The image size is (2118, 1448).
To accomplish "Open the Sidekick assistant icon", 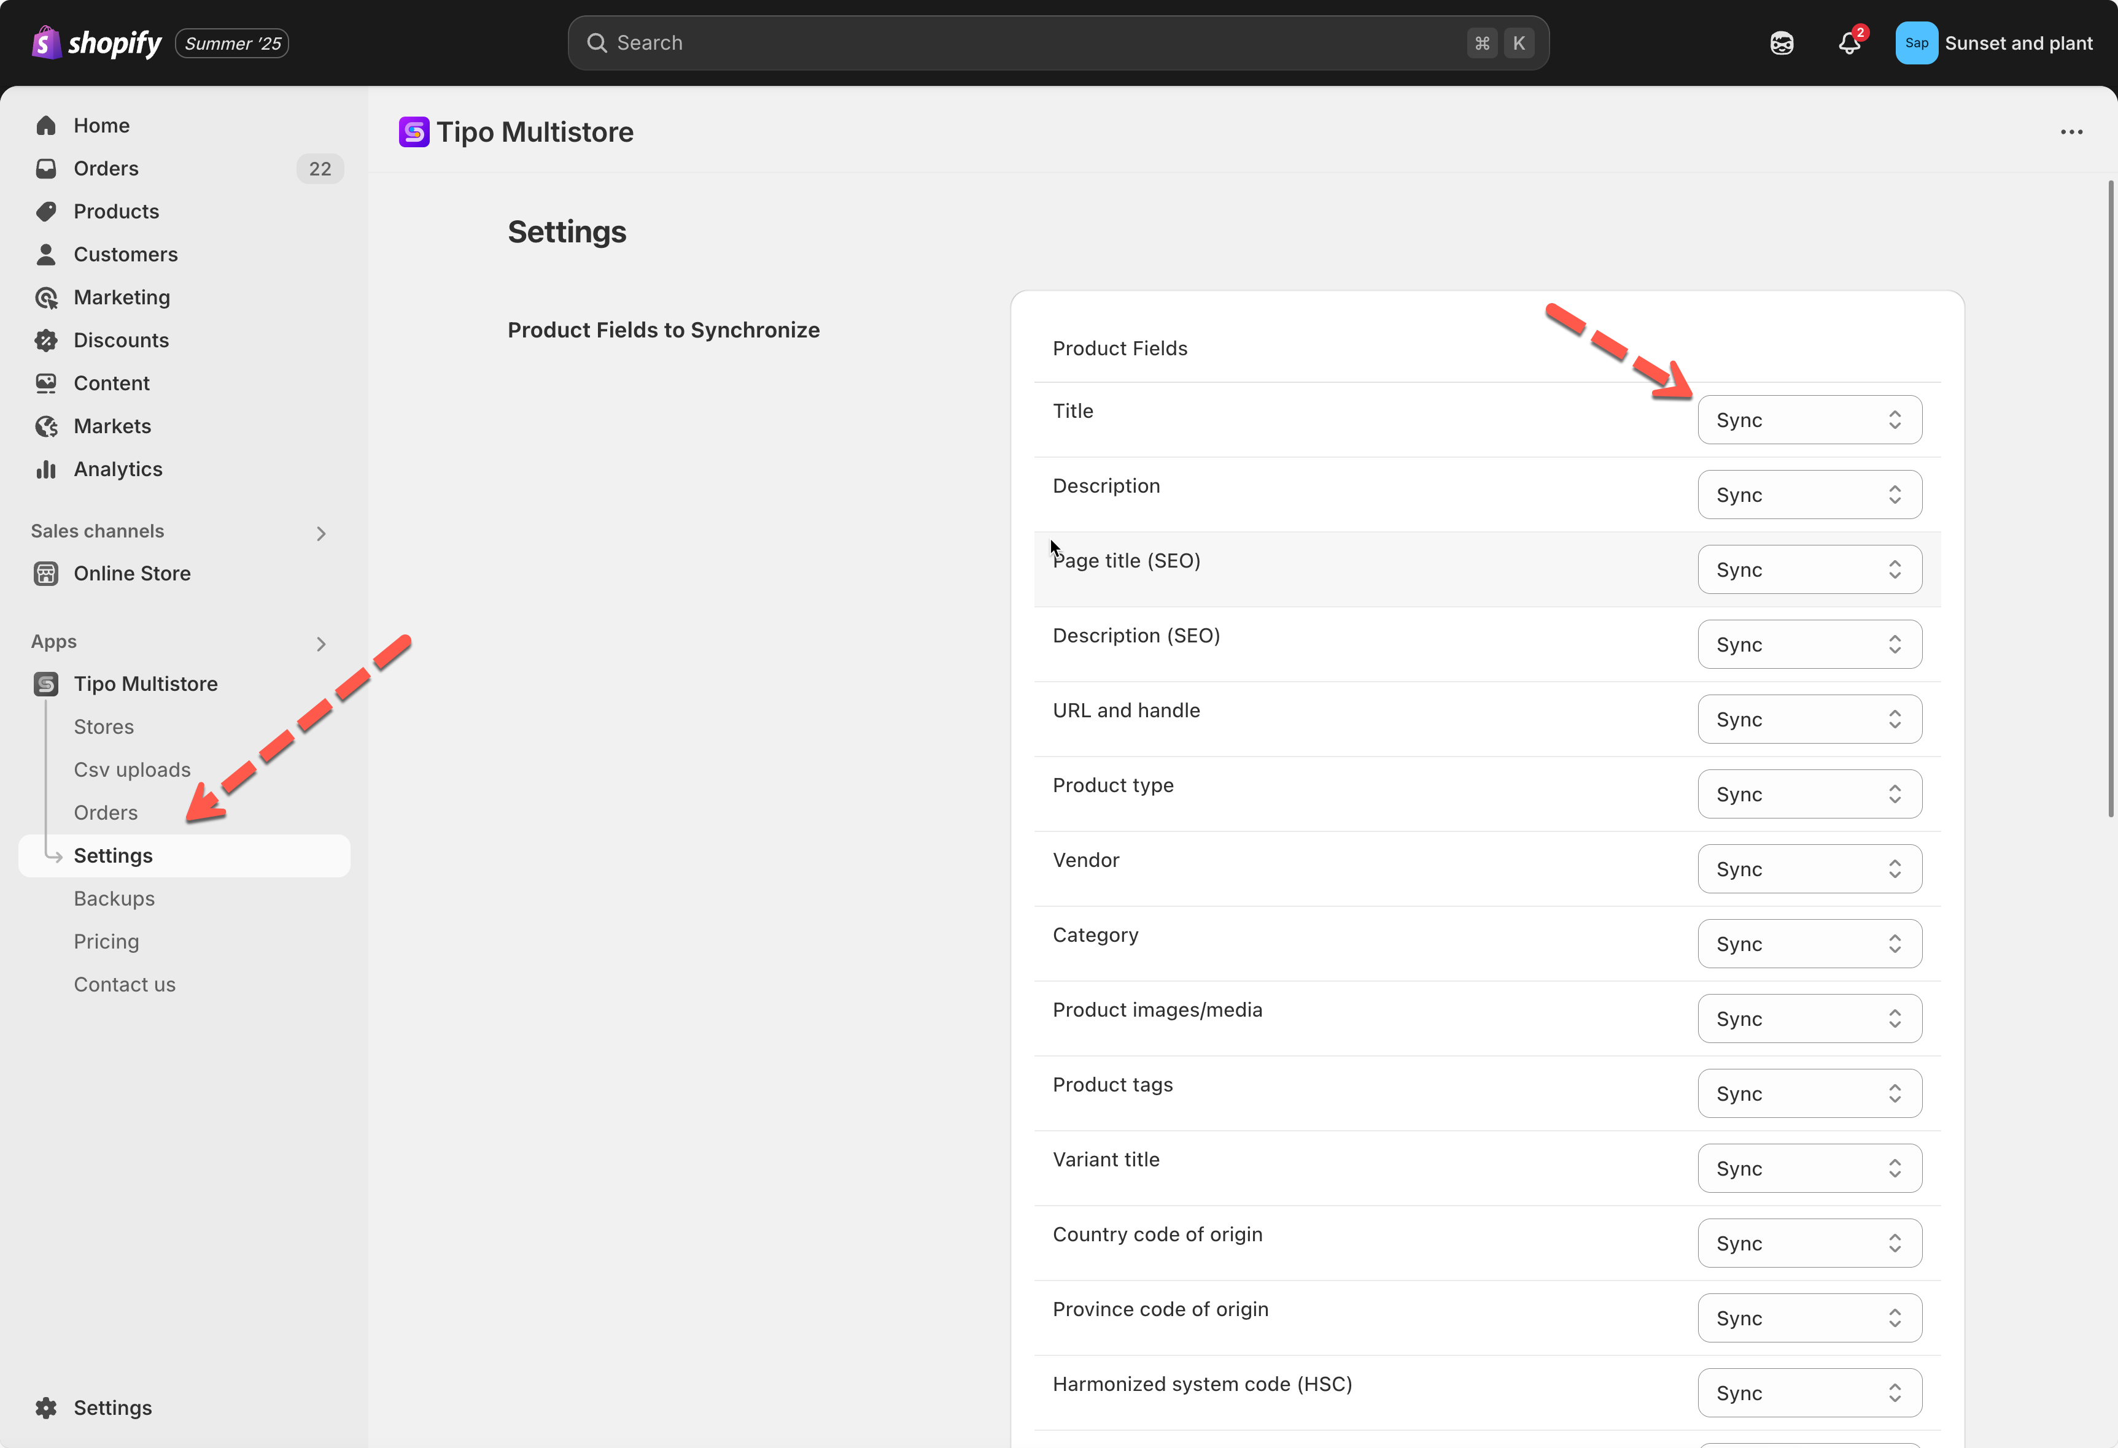I will (x=1782, y=43).
